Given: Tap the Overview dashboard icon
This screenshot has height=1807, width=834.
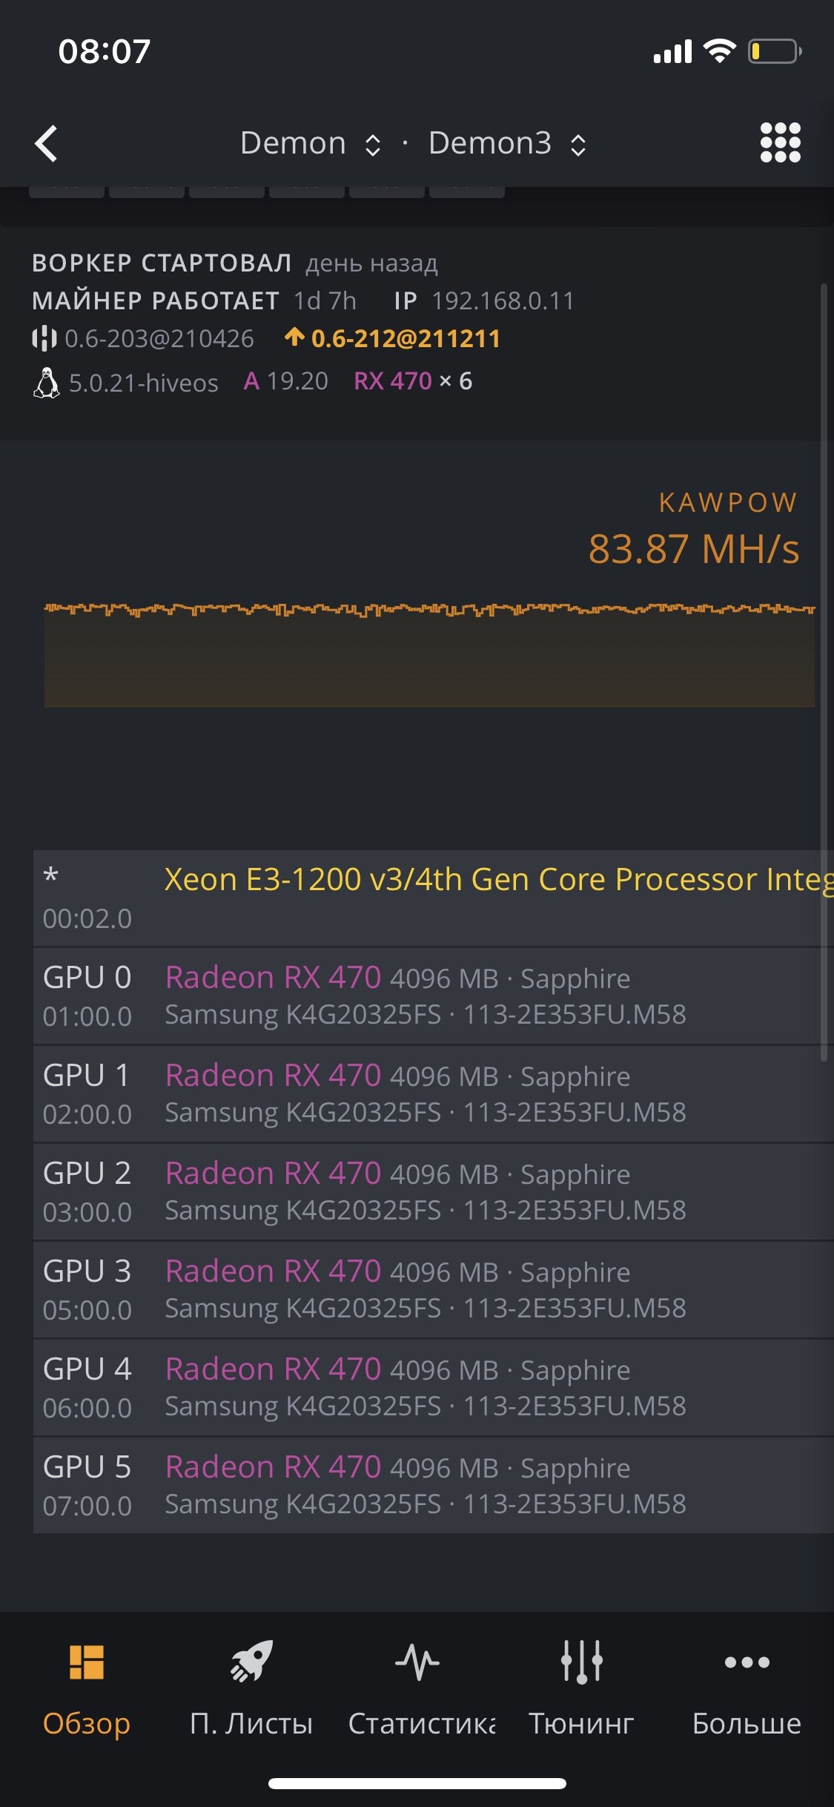Looking at the screenshot, I should click(86, 1662).
